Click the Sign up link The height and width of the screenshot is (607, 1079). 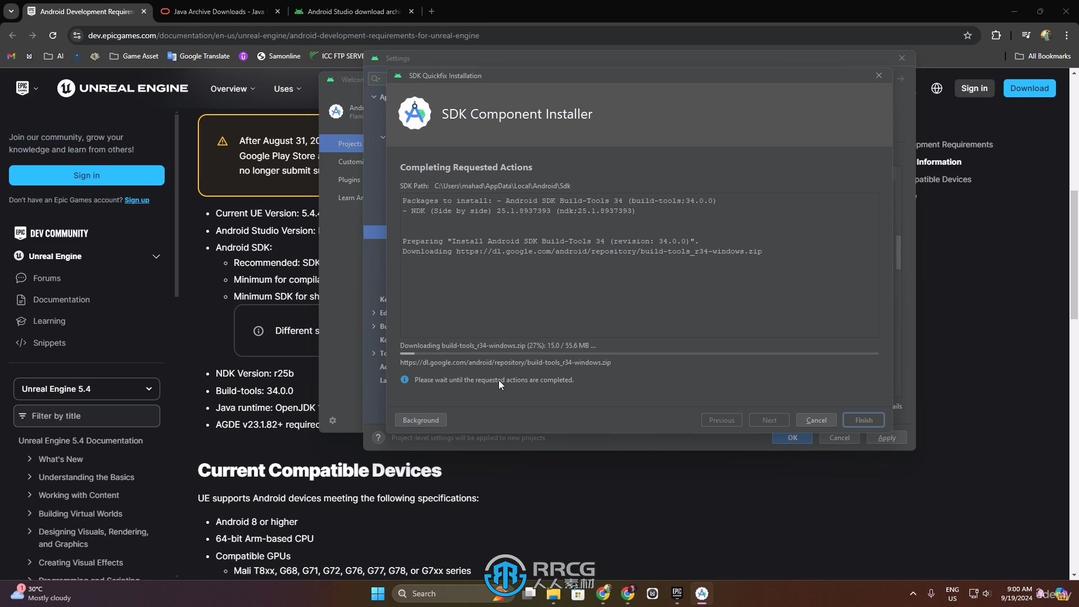pos(137,200)
